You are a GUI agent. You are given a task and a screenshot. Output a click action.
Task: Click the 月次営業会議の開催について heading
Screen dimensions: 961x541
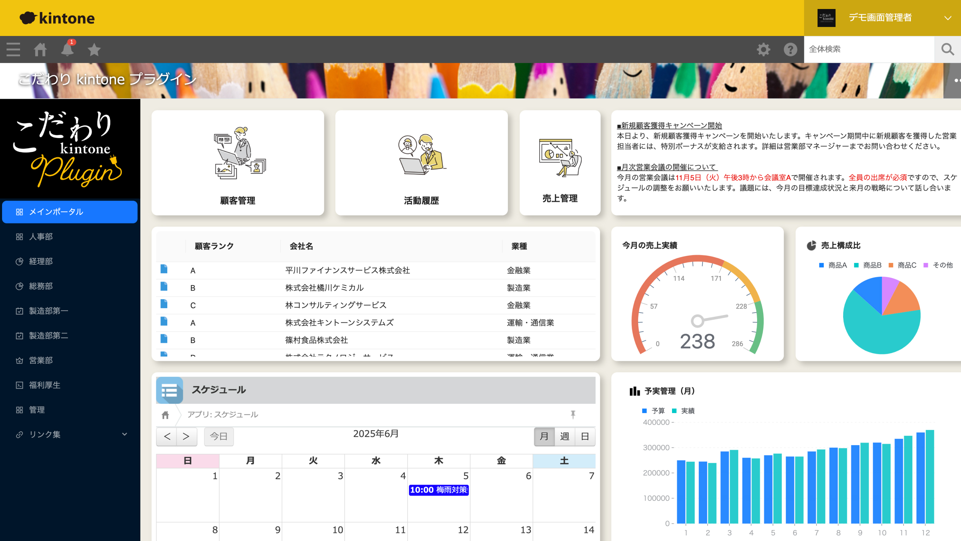pyautogui.click(x=667, y=167)
